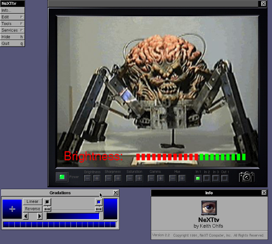The width and height of the screenshot is (272, 244).
Task: Close the NeXTtv video window
Action: (x=264, y=4)
